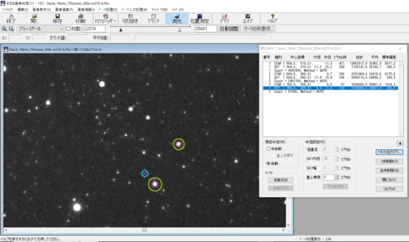Click the left marker on the level slider

tap(121, 30)
